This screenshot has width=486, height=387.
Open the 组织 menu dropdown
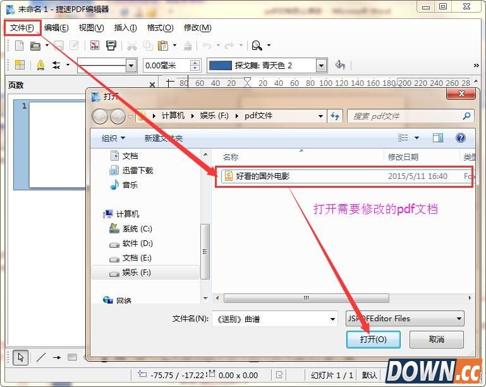[x=113, y=138]
